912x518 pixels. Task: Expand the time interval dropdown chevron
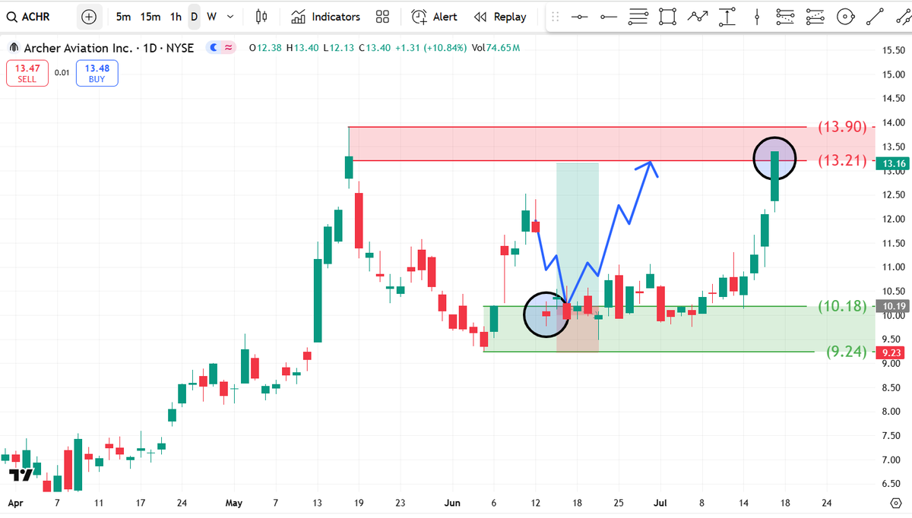[x=230, y=17]
